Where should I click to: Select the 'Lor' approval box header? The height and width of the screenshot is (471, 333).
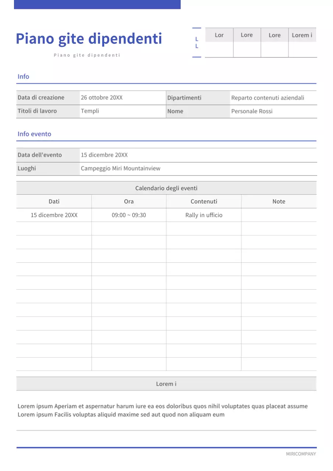[219, 35]
